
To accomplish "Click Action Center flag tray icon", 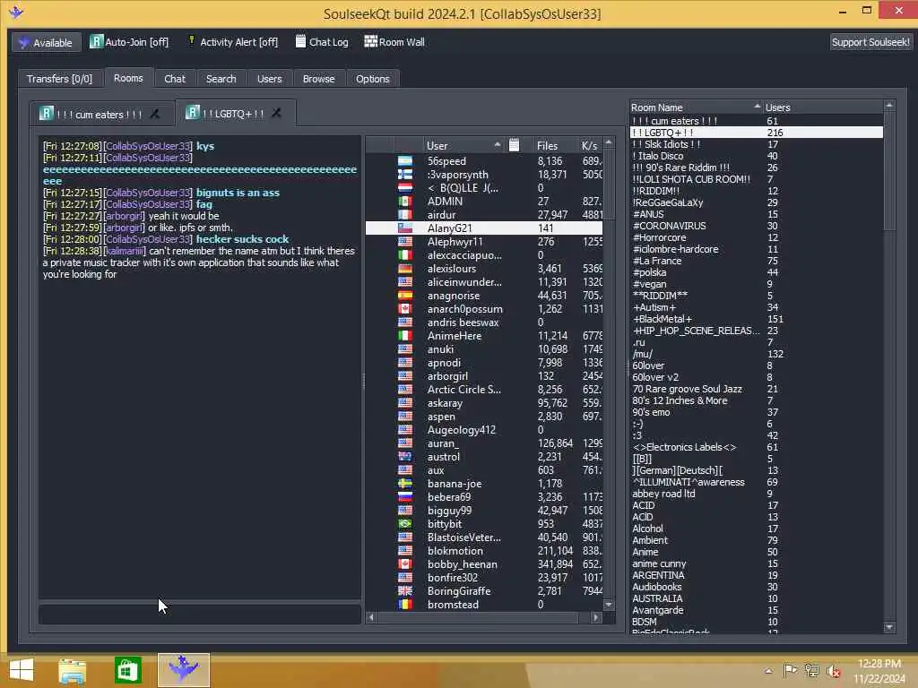I will (790, 670).
